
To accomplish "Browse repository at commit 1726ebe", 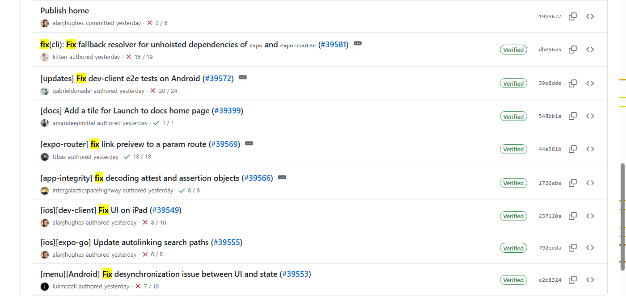I will pyautogui.click(x=590, y=183).
